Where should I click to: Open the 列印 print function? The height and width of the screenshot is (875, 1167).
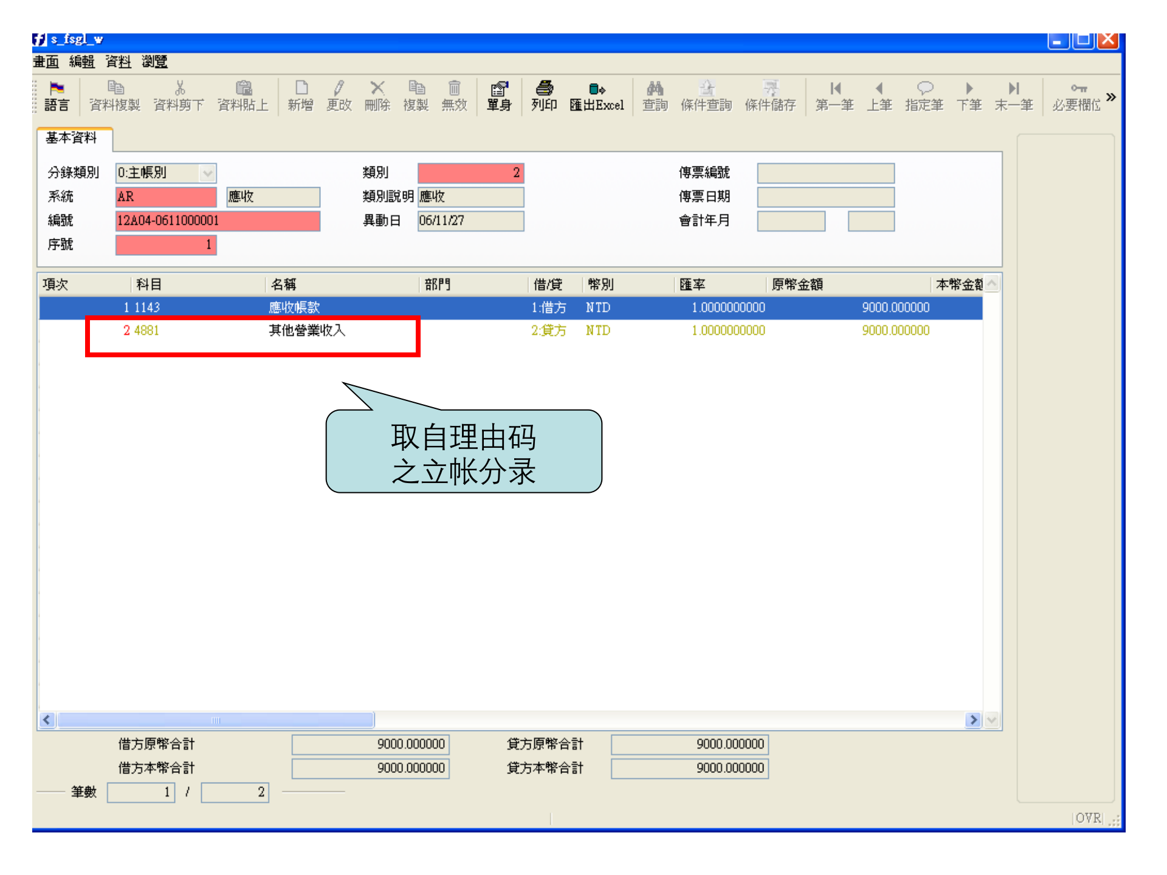[x=543, y=96]
